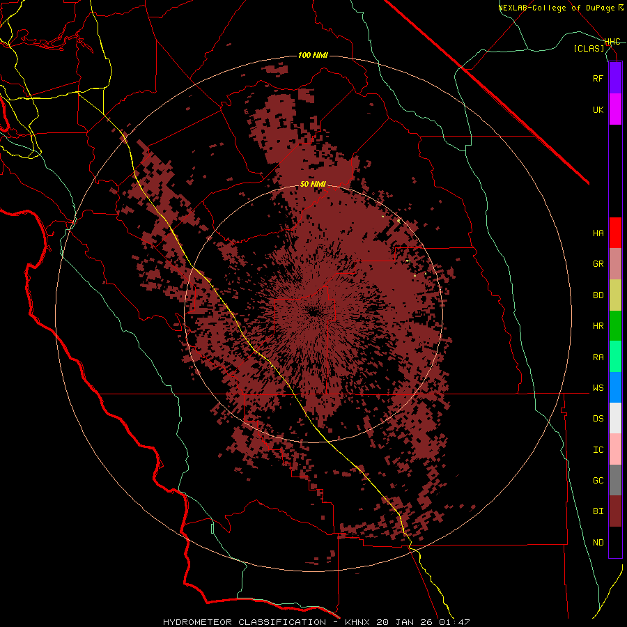
Task: Click the 'IC' legend label
Action: (x=598, y=450)
